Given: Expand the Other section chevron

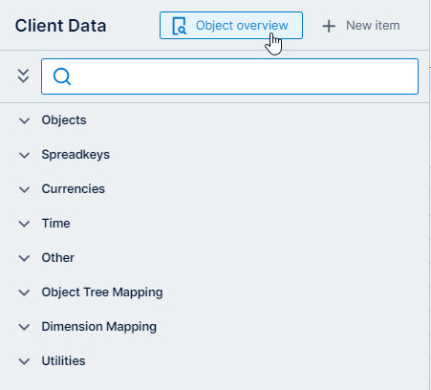Looking at the screenshot, I should pos(24,258).
